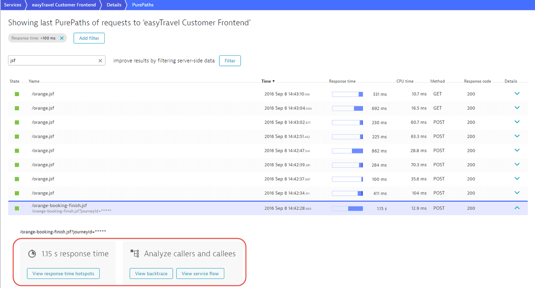Viewport: 535px width, 288px height.
Task: Click response time bar for 225 ms request
Action: click(x=347, y=137)
